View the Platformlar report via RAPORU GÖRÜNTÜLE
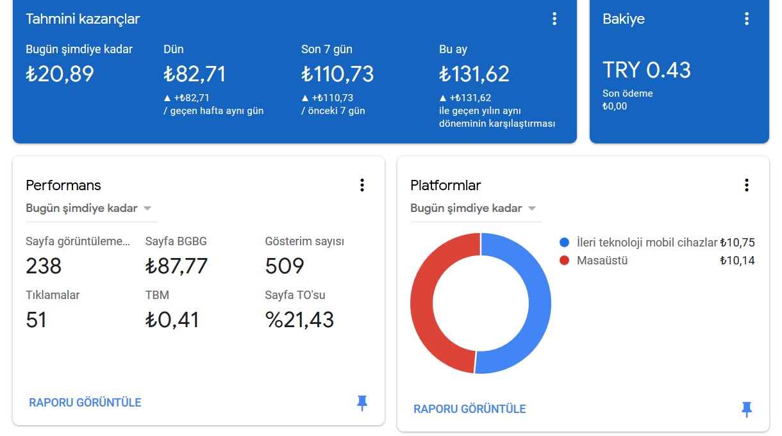 tap(470, 409)
